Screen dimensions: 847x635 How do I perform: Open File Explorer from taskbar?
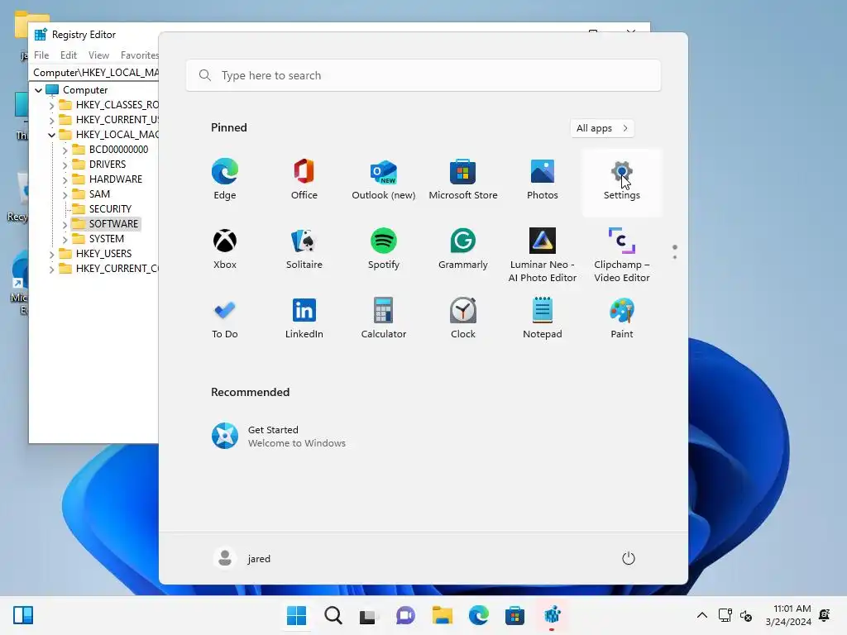(x=442, y=615)
